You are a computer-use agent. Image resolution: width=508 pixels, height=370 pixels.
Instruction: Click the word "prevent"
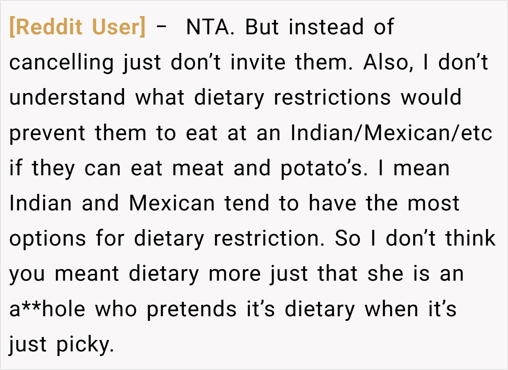coord(47,133)
